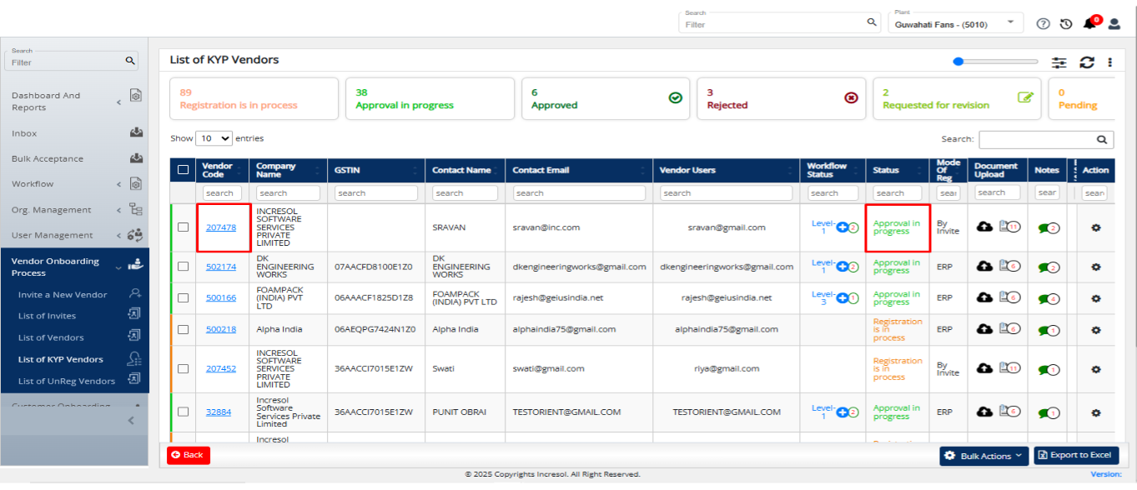Select the Alpha India row checkbox
Viewport: 1137px width, 490px height.
pos(184,329)
